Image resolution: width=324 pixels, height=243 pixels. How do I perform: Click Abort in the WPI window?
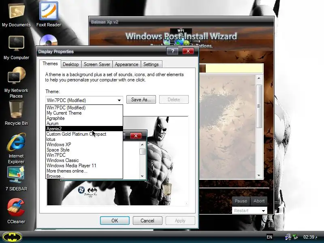[x=259, y=201]
